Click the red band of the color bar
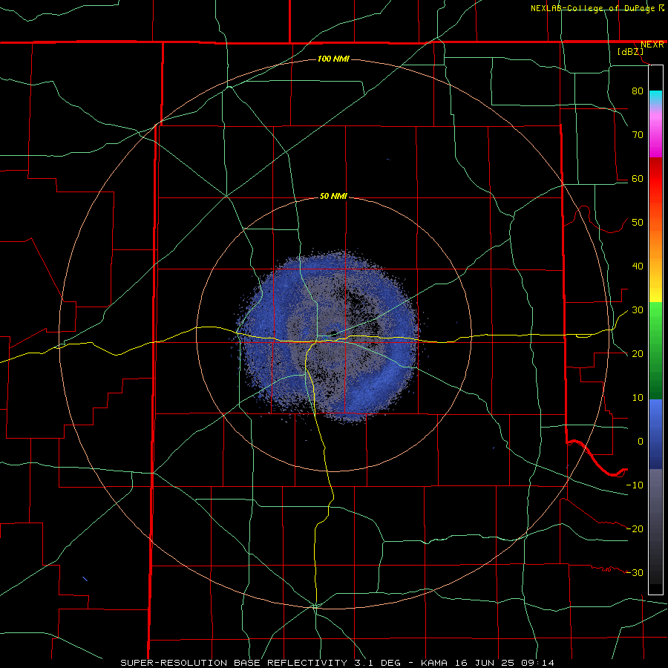668x668 pixels. click(655, 179)
